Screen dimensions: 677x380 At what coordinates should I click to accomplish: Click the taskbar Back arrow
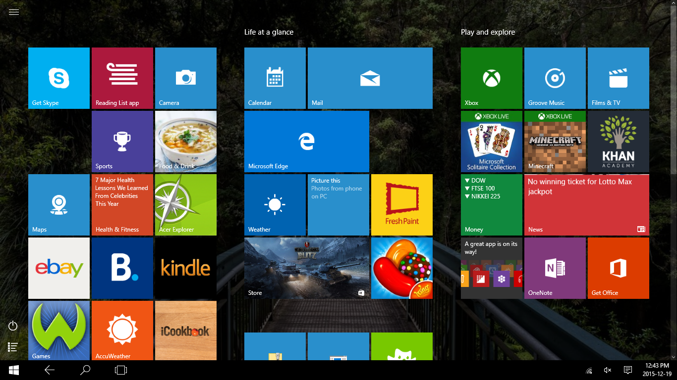tap(50, 370)
